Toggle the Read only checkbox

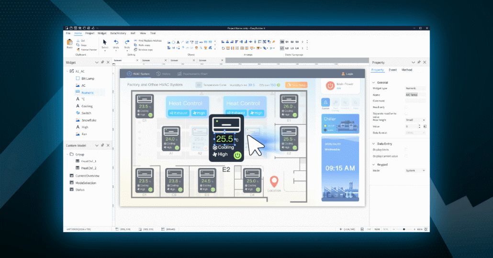(x=406, y=107)
